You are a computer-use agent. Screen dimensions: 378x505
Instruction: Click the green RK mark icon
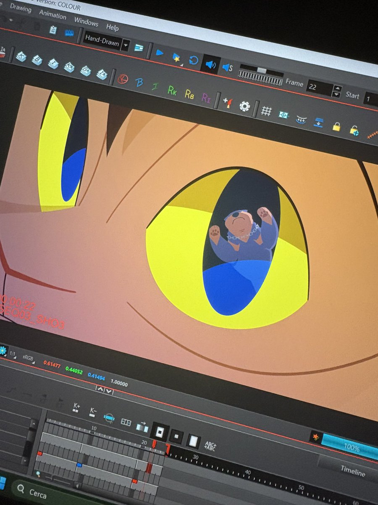click(x=172, y=90)
